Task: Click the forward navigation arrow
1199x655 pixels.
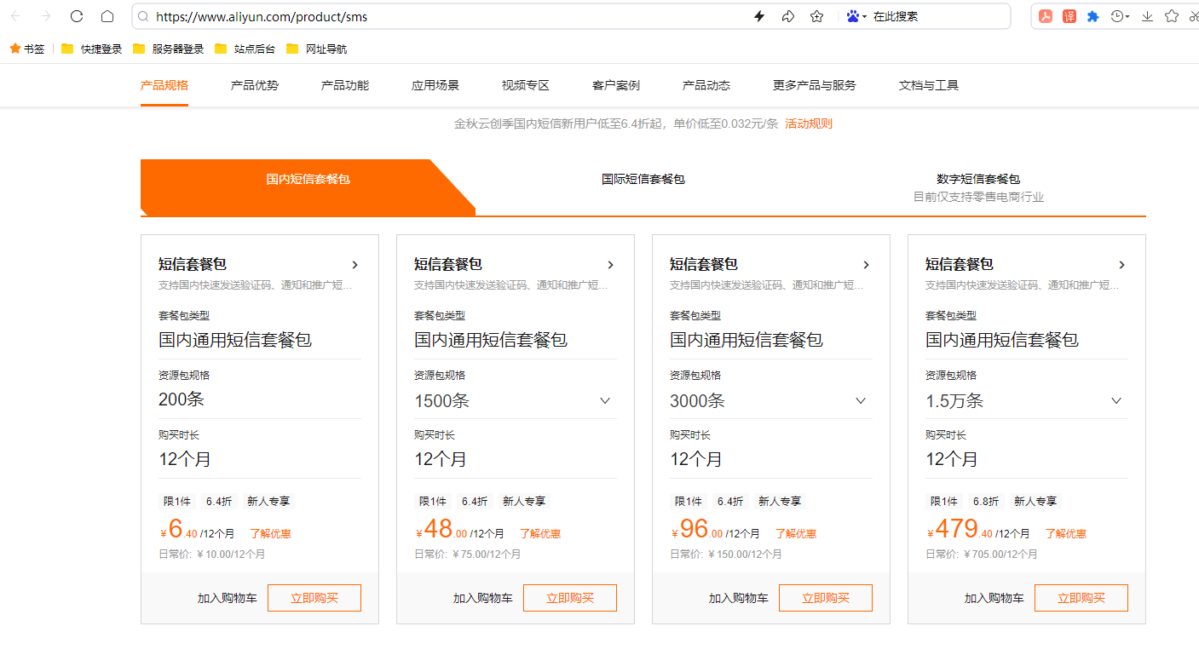Action: point(46,16)
